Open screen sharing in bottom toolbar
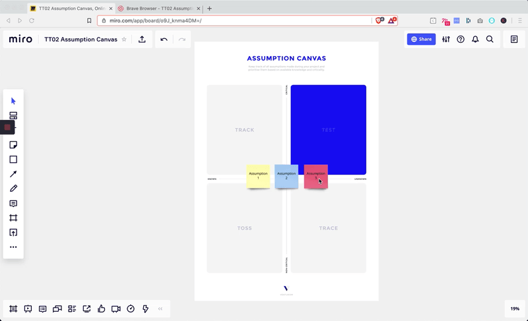This screenshot has width=528, height=321. click(x=86, y=308)
